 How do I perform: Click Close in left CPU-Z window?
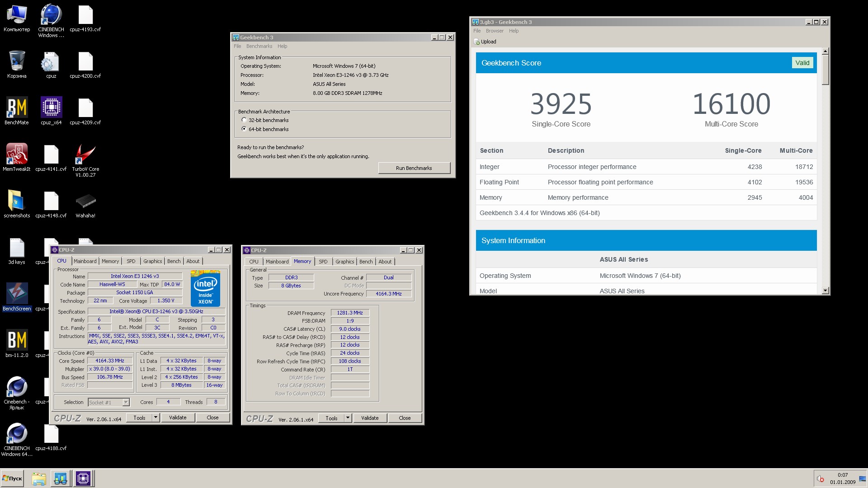[212, 418]
